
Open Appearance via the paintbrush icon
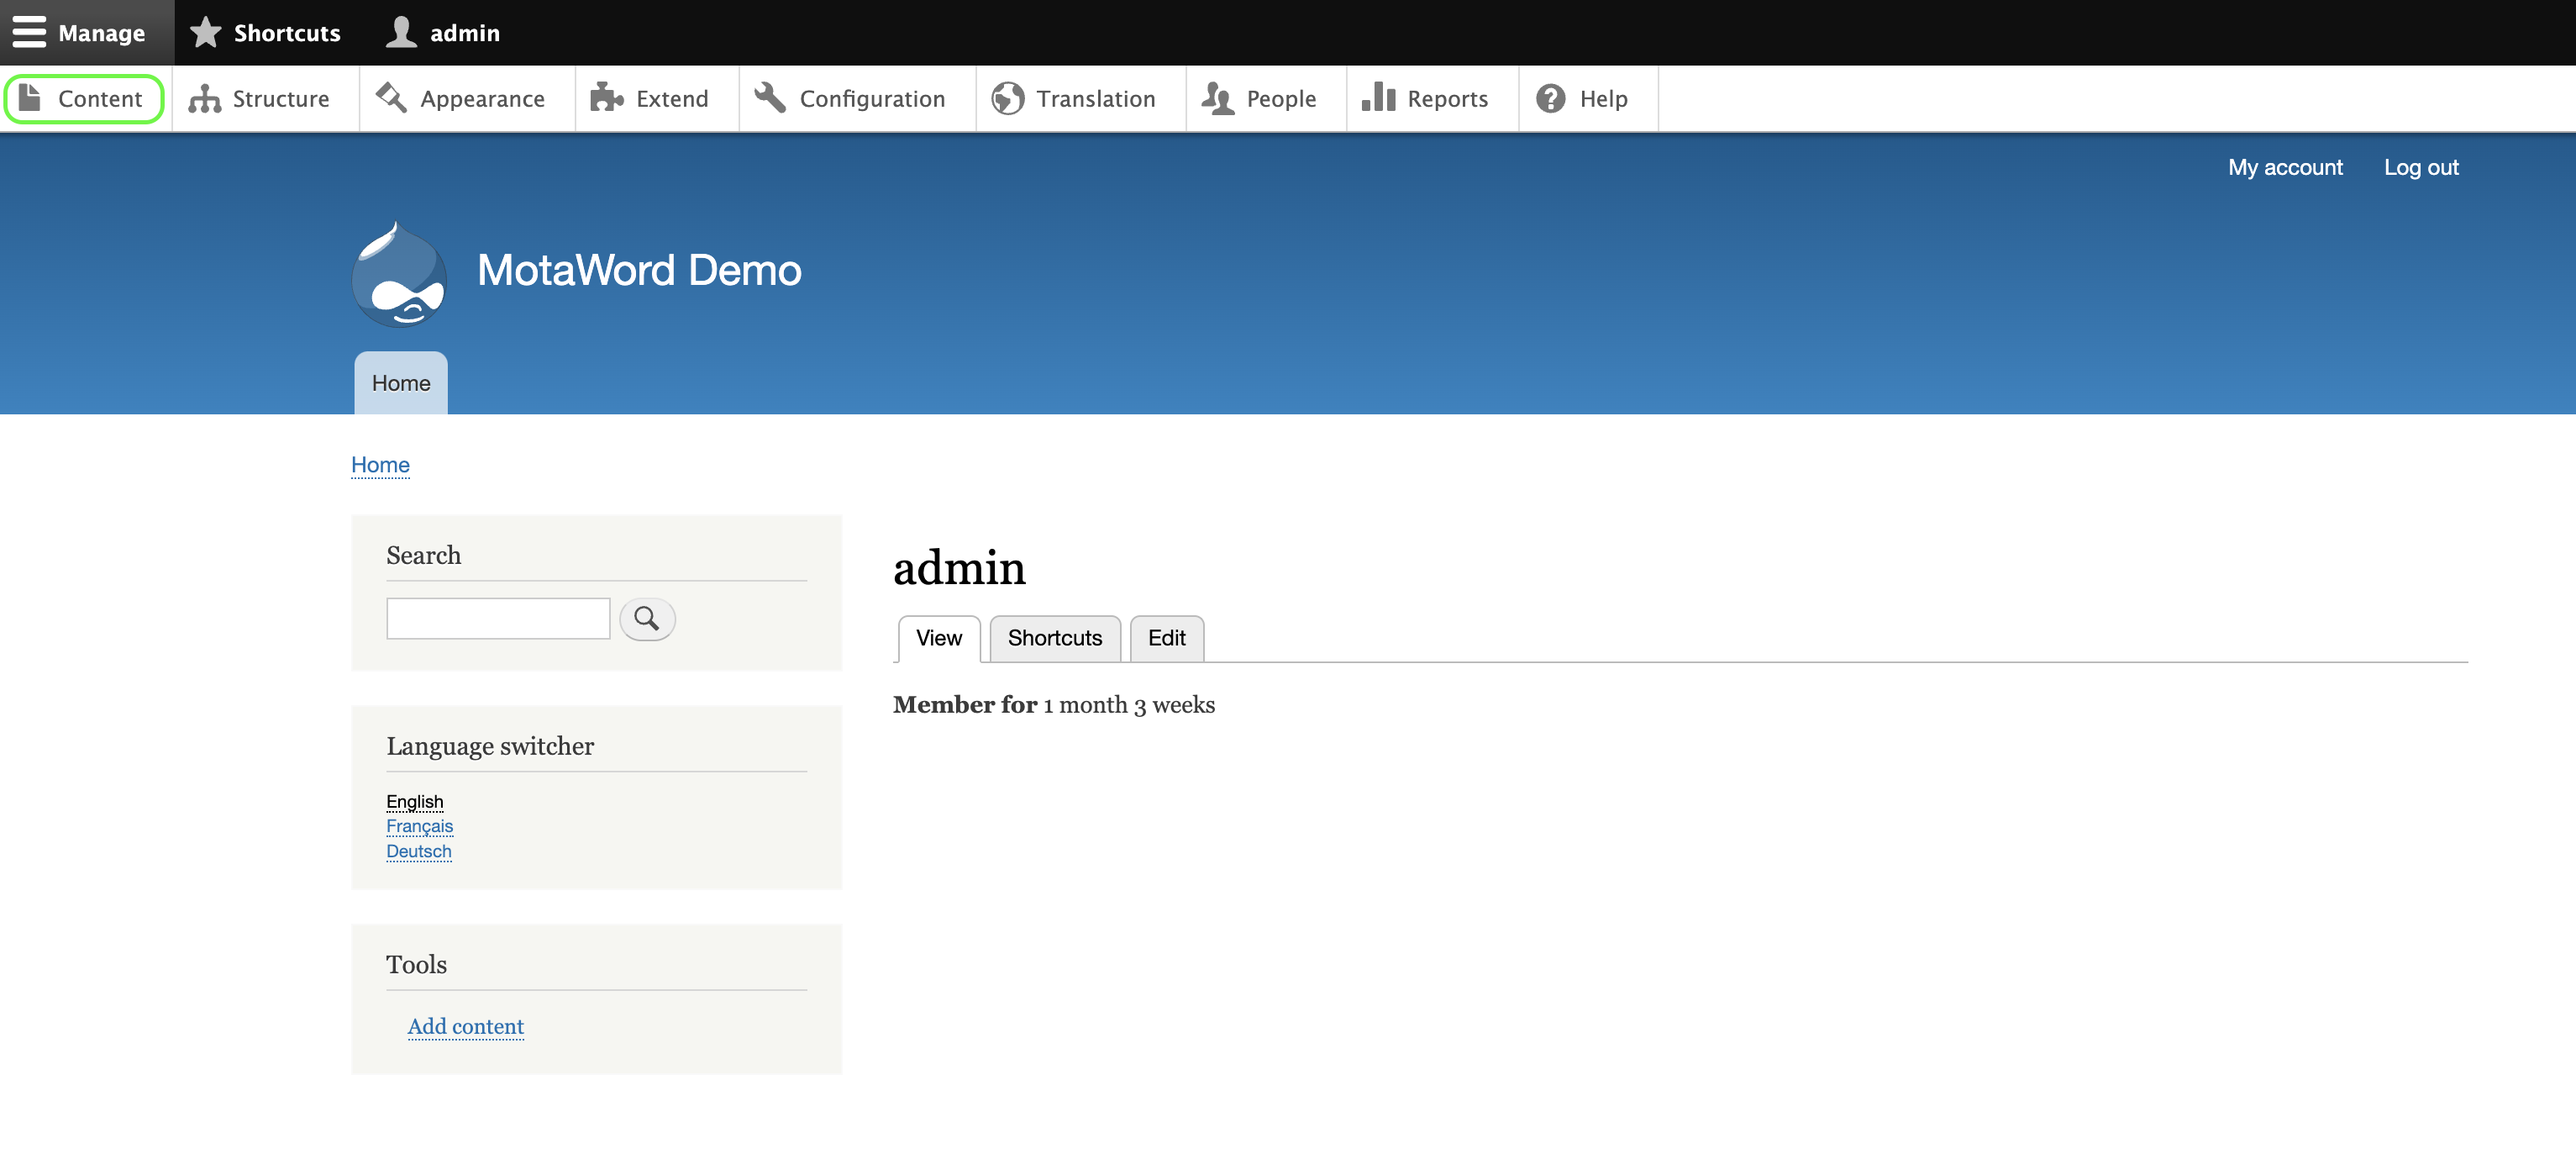391,98
